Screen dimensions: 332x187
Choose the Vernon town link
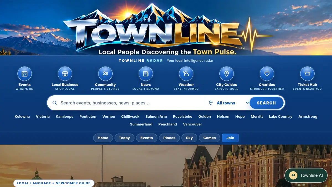[x=109, y=117]
